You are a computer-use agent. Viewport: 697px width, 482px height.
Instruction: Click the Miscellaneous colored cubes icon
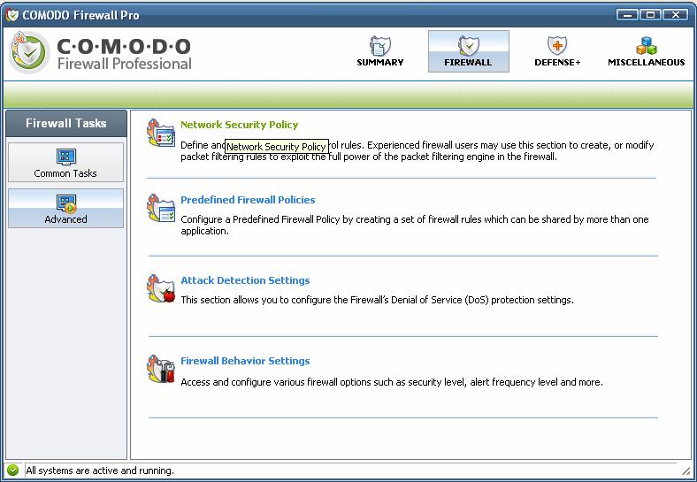pyautogui.click(x=647, y=45)
